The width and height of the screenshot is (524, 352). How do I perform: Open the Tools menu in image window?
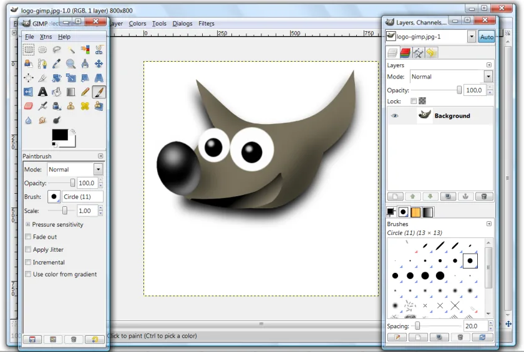click(x=159, y=24)
